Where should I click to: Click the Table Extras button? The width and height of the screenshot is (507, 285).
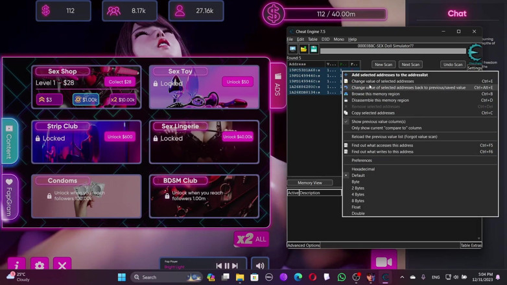click(471, 245)
